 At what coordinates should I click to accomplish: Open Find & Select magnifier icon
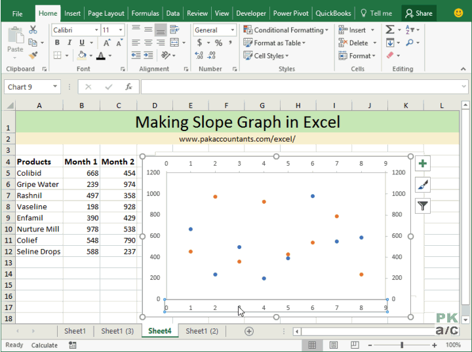click(409, 43)
